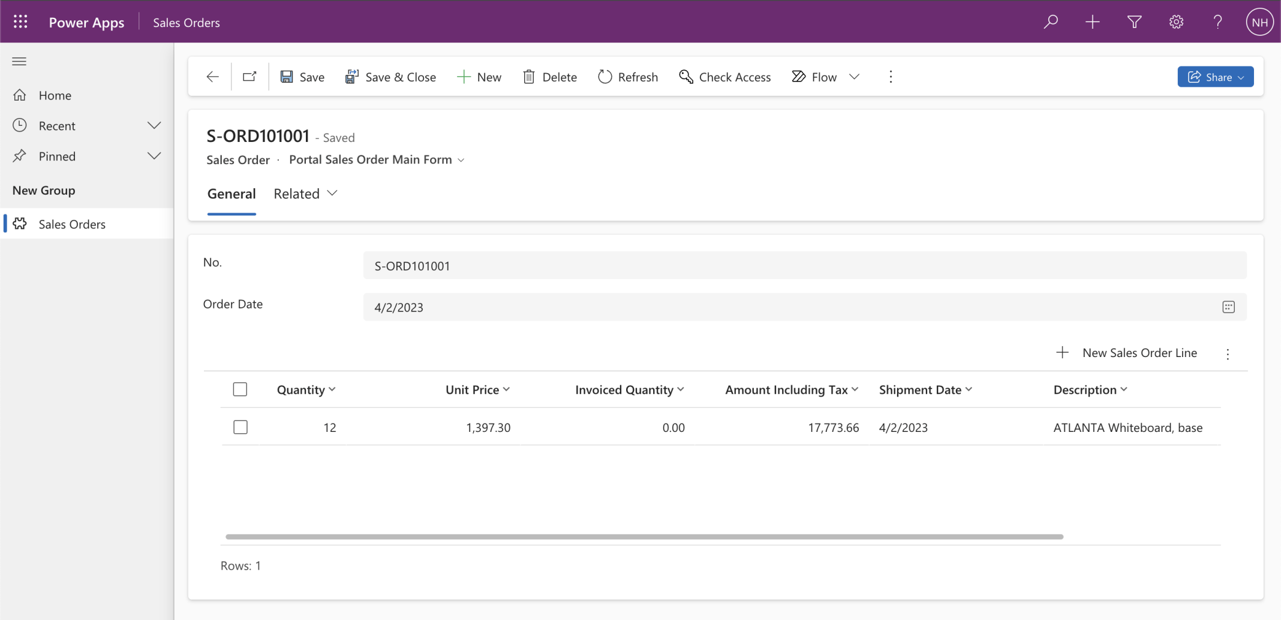Open record in new window icon
Viewport: 1281px width, 620px height.
pyautogui.click(x=249, y=77)
